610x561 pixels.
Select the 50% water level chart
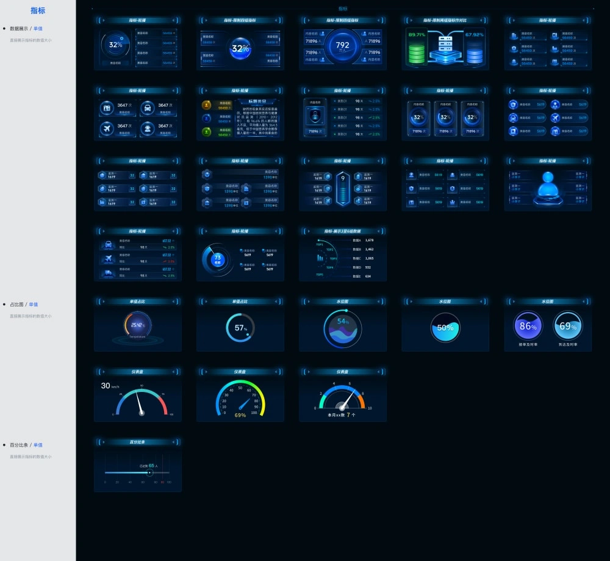tap(445, 328)
